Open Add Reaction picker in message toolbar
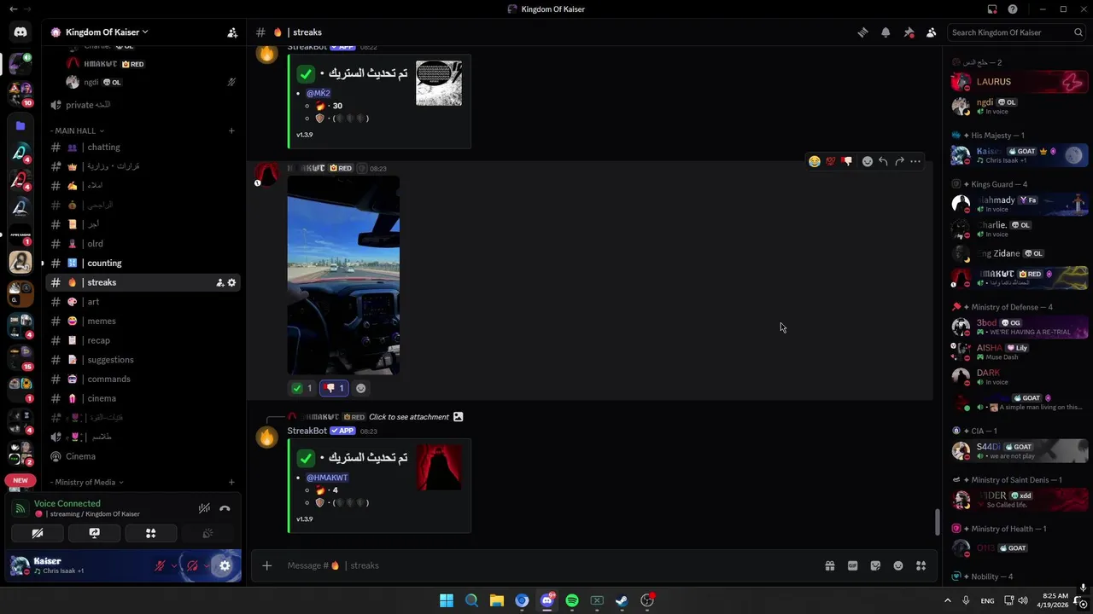The width and height of the screenshot is (1093, 614). pyautogui.click(x=868, y=161)
